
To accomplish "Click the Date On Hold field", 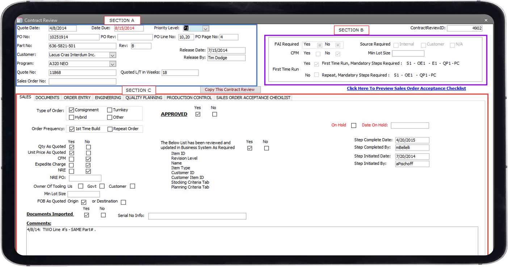I will point(410,126).
